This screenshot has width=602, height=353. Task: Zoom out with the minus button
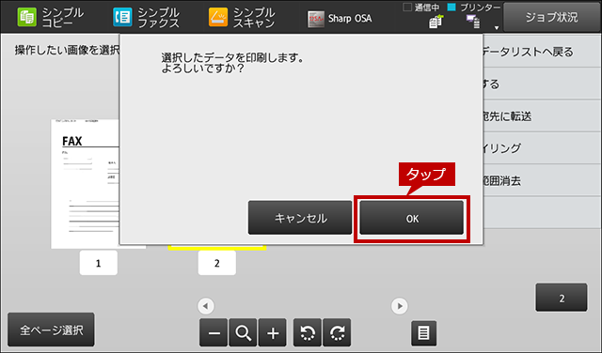pyautogui.click(x=214, y=332)
